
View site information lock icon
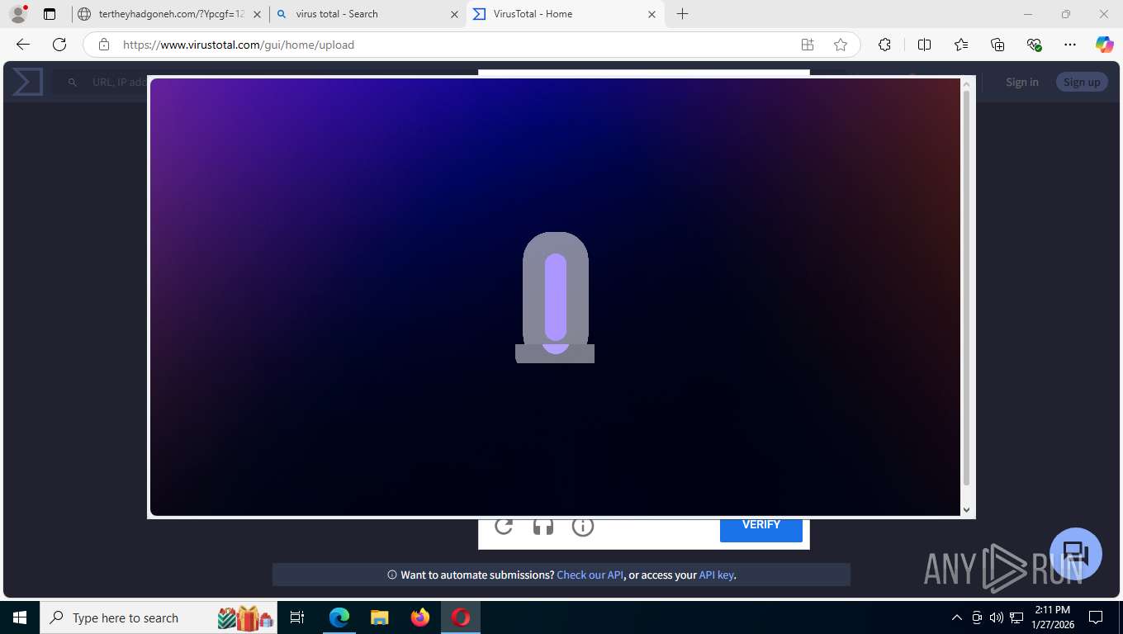pos(104,45)
